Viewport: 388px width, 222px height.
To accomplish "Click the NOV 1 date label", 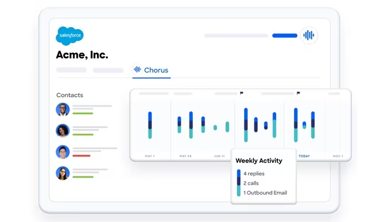I will click(x=338, y=156).
